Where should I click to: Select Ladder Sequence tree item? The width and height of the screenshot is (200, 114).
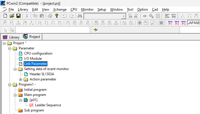[x=48, y=105]
